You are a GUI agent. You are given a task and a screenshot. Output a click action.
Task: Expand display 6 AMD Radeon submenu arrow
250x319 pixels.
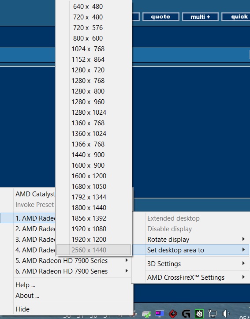click(x=127, y=271)
